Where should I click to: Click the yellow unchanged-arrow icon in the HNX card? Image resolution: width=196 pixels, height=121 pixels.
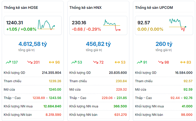[117, 62]
